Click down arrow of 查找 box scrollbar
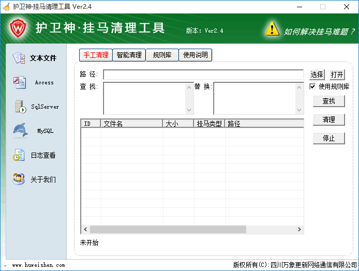Screen dimensions: 359x271 (189, 110)
